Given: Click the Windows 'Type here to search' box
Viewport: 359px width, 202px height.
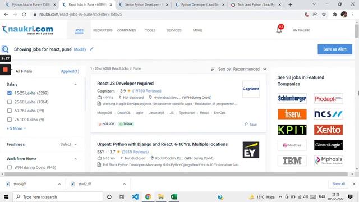Looking at the screenshot, I should 58,197.
